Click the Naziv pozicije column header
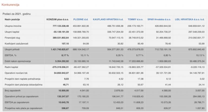This screenshot has height=112, width=208. click(12, 20)
